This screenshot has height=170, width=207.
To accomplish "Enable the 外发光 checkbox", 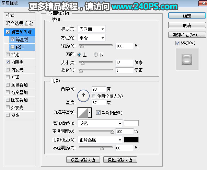I will pyautogui.click(x=8, y=107).
